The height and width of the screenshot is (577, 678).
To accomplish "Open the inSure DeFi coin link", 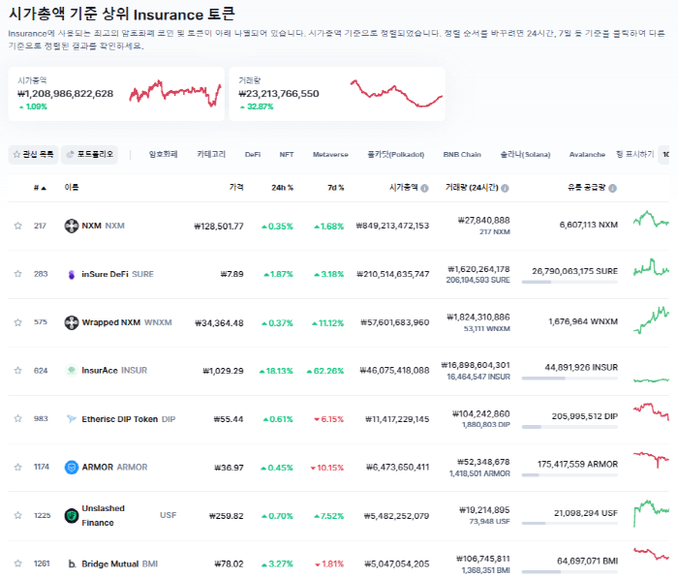I will click(117, 274).
